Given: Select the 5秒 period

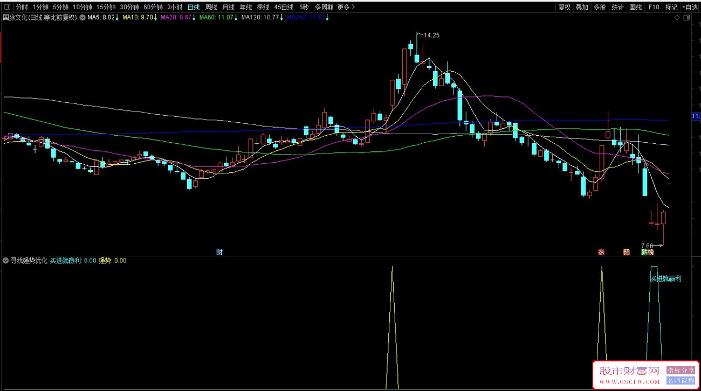Looking at the screenshot, I should (x=304, y=8).
